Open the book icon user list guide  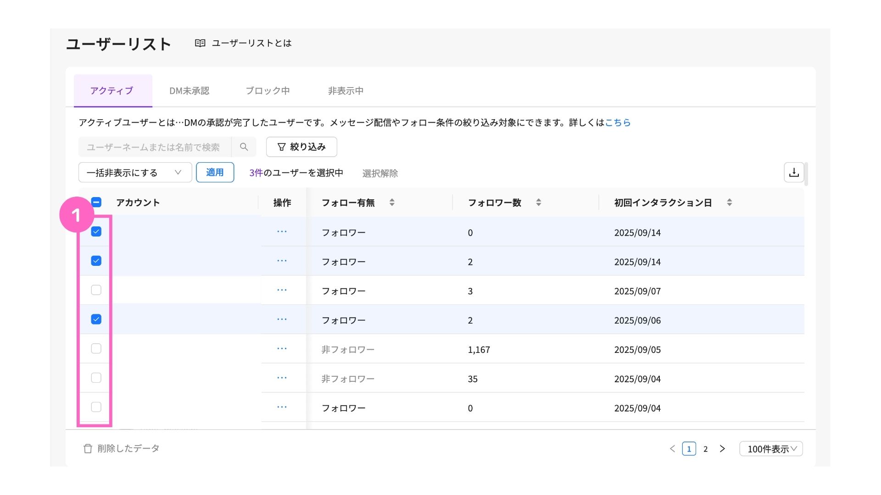click(200, 43)
